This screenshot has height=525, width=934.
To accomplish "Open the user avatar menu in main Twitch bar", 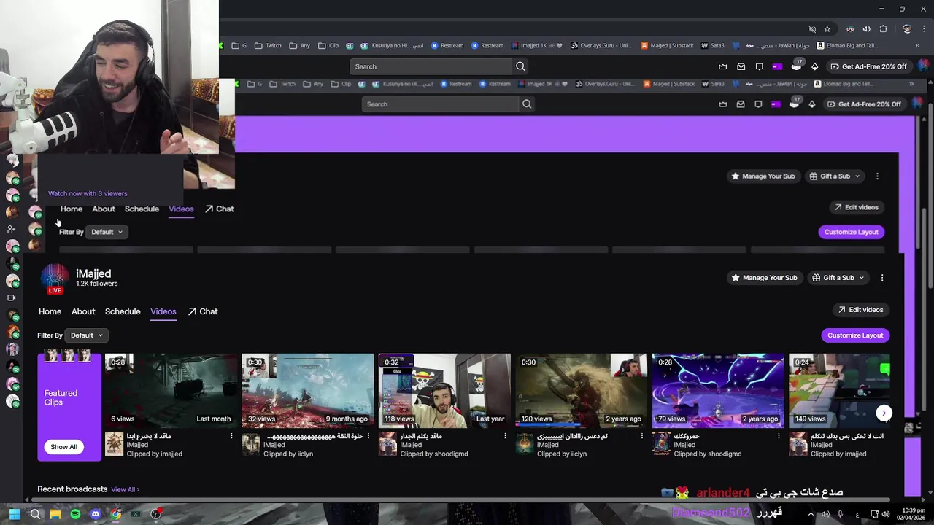I will (924, 66).
